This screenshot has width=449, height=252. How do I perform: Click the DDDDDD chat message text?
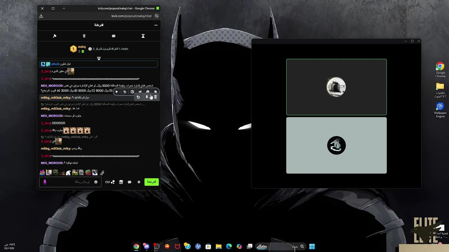[59, 123]
